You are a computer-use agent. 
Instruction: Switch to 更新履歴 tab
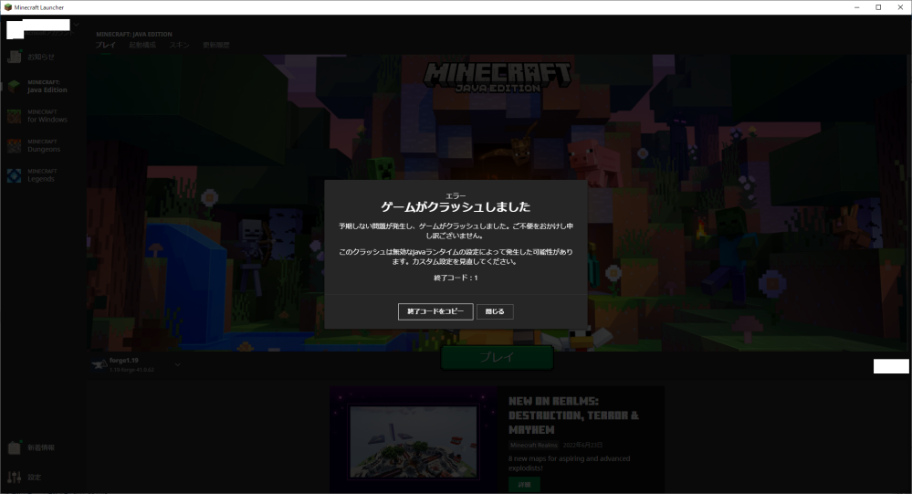(x=215, y=45)
